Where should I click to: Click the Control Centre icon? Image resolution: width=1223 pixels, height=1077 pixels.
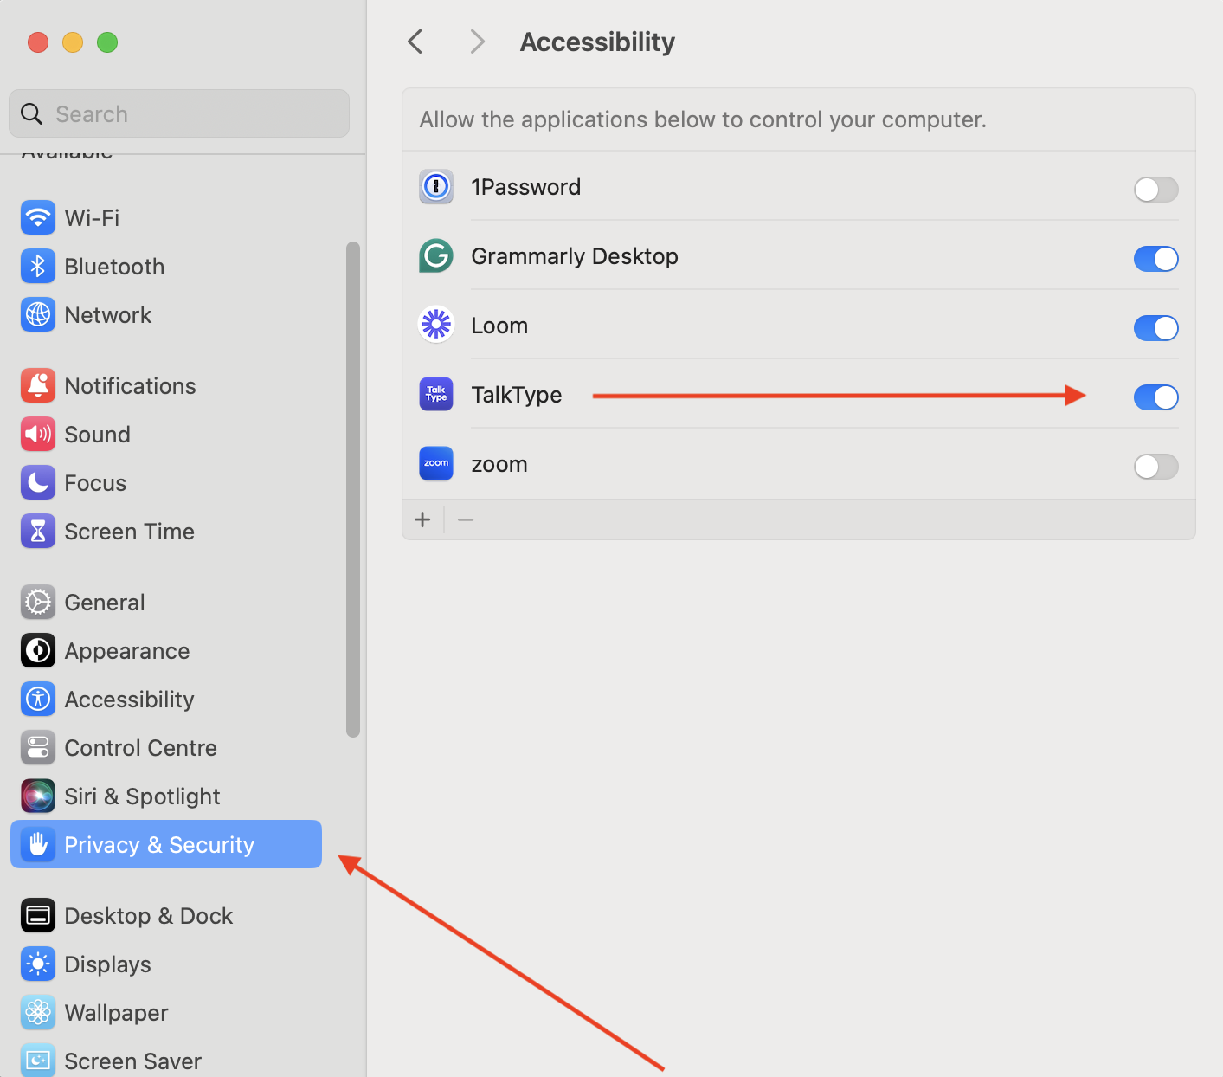point(38,748)
